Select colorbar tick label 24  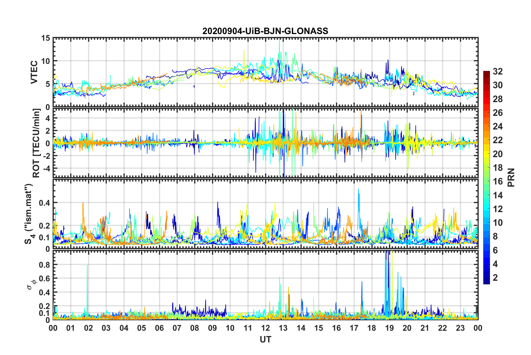pos(497,126)
